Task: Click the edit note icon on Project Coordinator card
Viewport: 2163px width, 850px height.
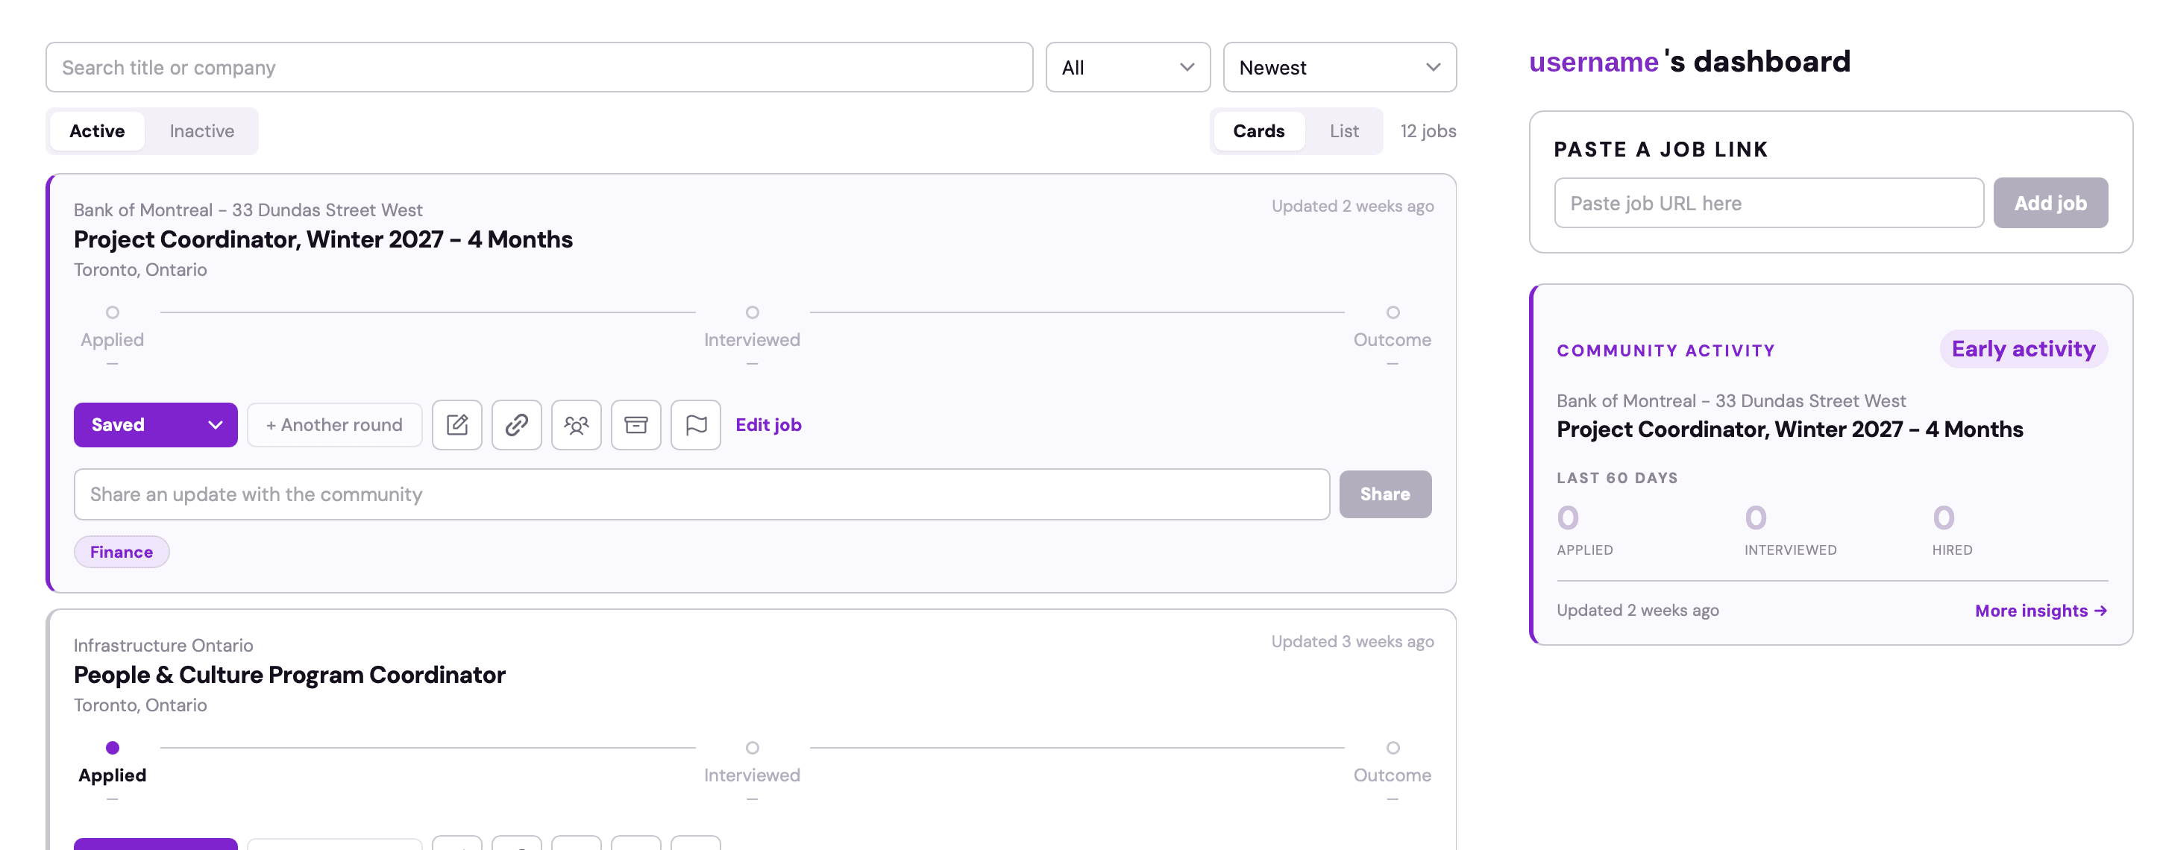Action: pyautogui.click(x=456, y=424)
